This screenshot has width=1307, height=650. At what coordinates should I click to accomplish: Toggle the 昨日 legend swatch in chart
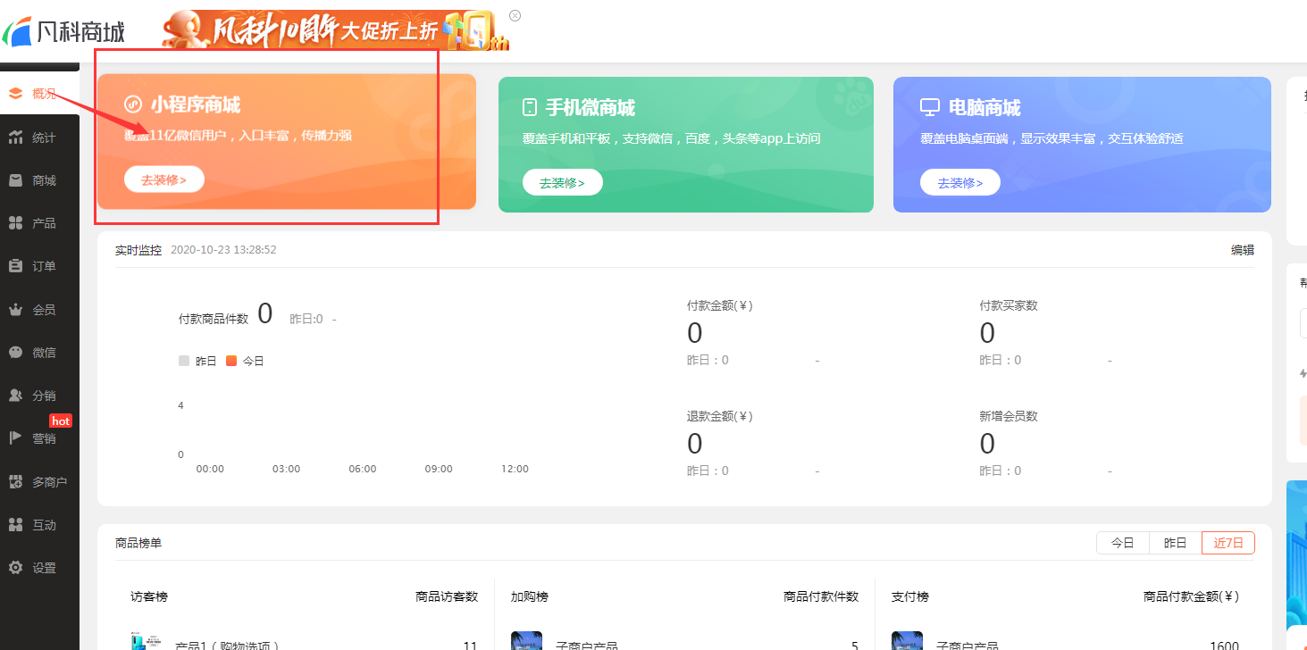184,361
